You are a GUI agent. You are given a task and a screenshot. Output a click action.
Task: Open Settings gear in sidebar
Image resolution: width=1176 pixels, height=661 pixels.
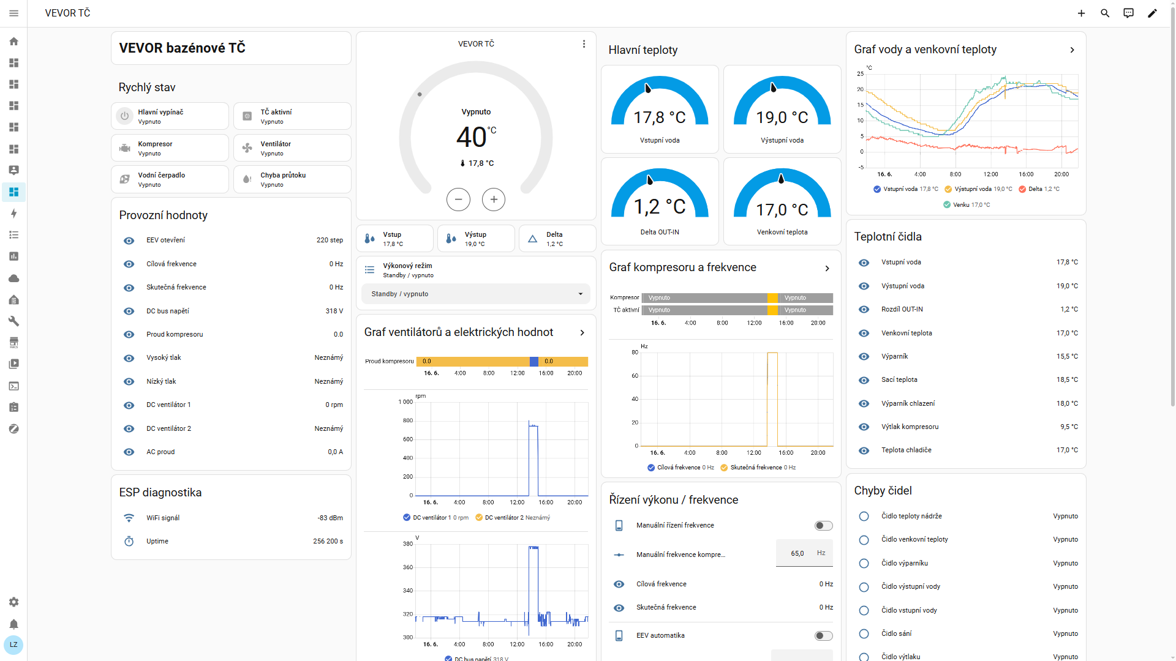tap(13, 602)
